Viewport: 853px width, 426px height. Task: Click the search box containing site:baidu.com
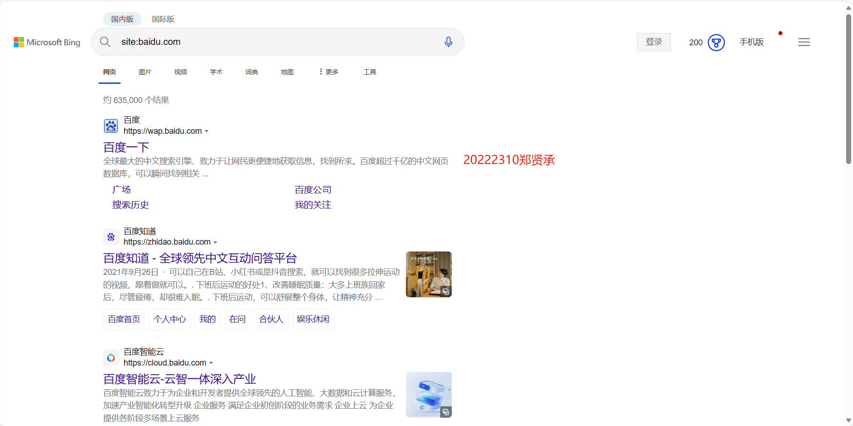coord(278,42)
